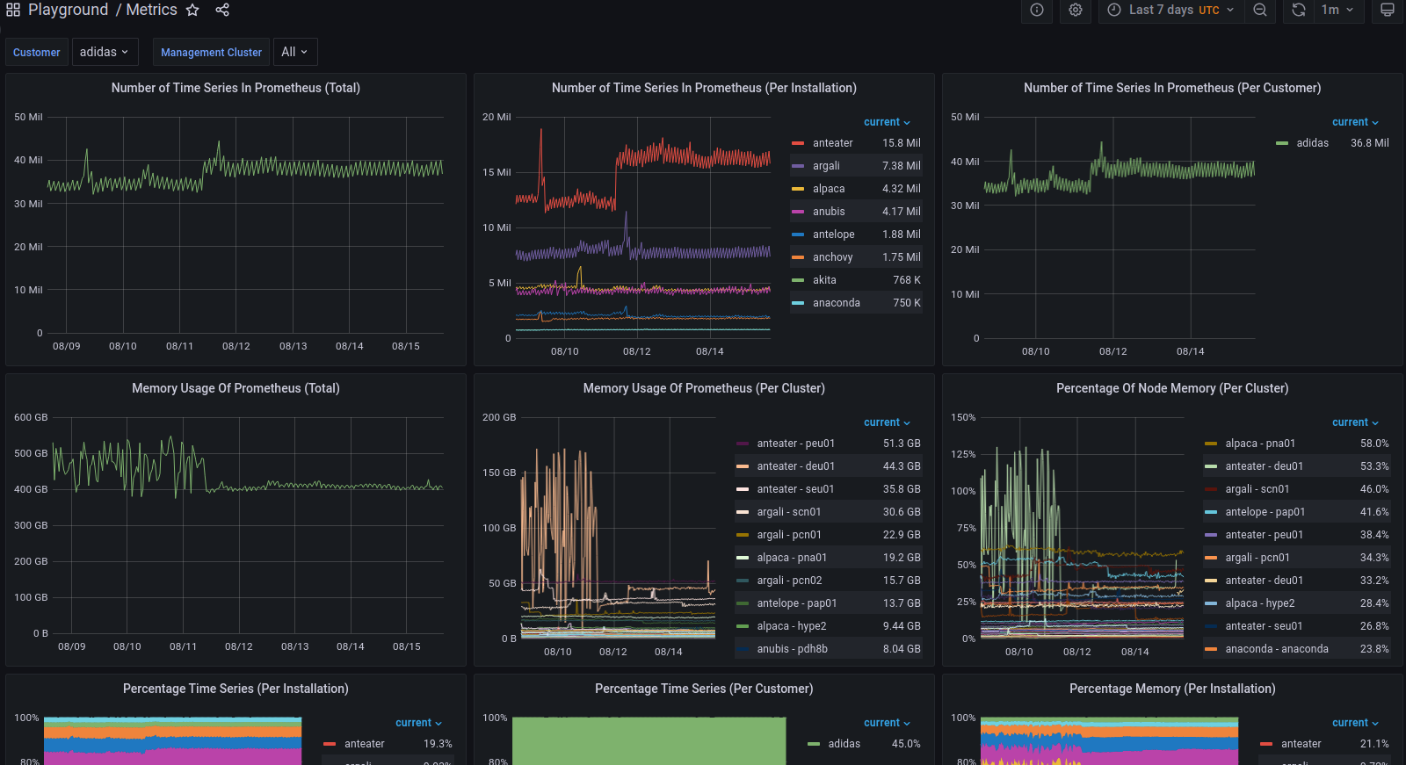
Task: Click anteater - peu01 color swatch 51.3 GB
Action: tap(743, 444)
